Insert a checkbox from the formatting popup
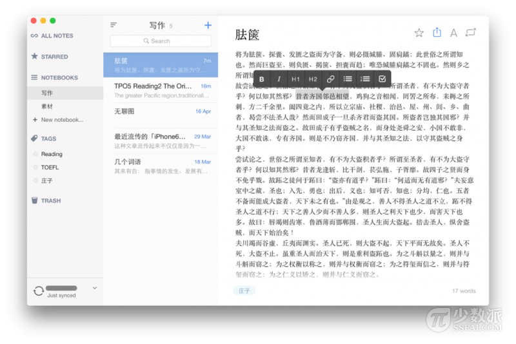This screenshot has width=516, height=344. pos(382,79)
